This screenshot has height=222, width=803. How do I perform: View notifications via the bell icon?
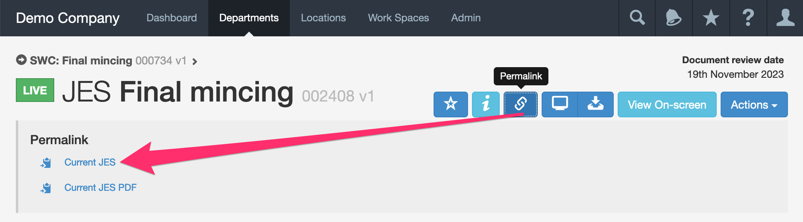674,18
